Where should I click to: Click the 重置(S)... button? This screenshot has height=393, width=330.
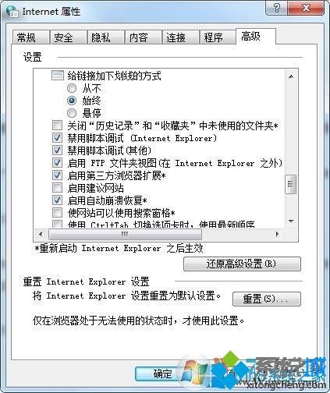267,299
